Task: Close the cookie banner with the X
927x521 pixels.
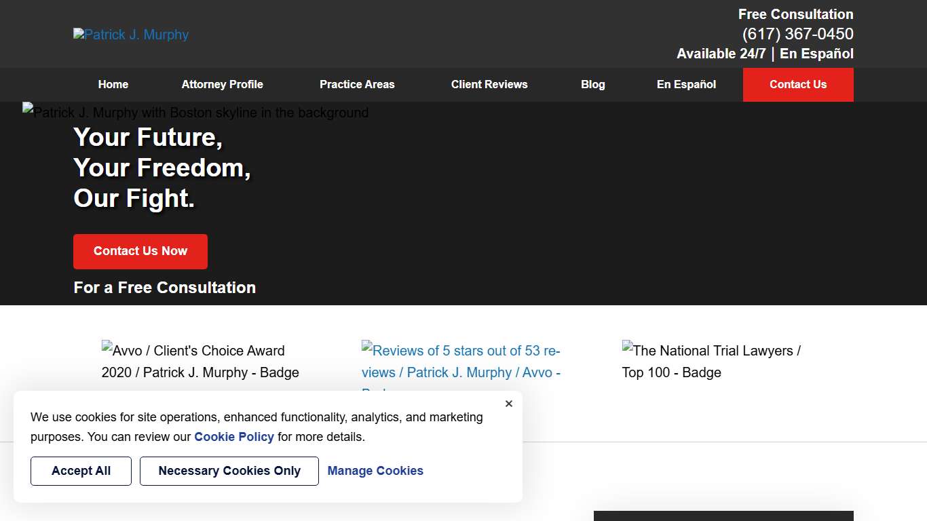Action: 509,404
